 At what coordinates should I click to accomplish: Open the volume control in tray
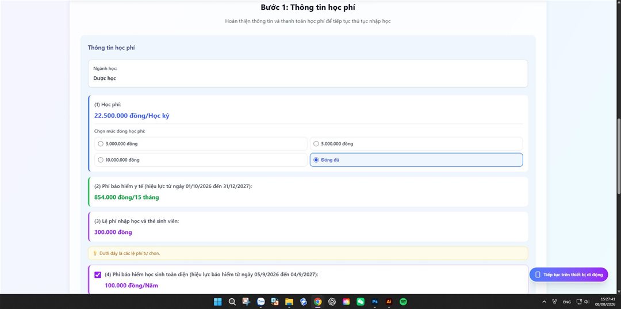586,302
